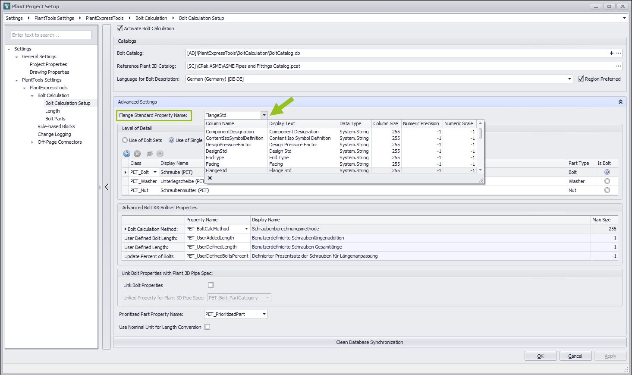The image size is (632, 375).
Task: Open Prioritized Part Property Name dropdown
Action: coord(264,314)
